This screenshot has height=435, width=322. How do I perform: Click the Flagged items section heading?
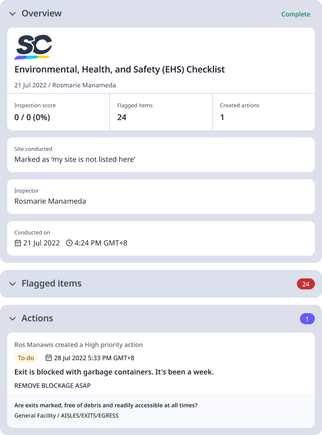pyautogui.click(x=51, y=284)
